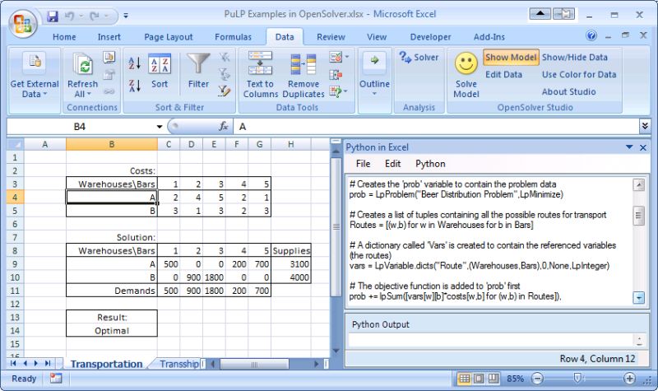This screenshot has height=391, width=658.
Task: Click the code editor scrollbar up arrow
Action: click(x=639, y=184)
